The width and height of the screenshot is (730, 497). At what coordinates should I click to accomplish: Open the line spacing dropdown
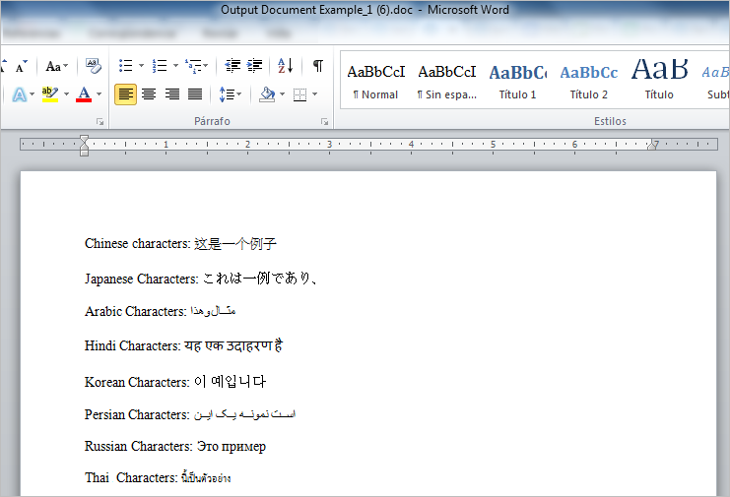point(230,94)
